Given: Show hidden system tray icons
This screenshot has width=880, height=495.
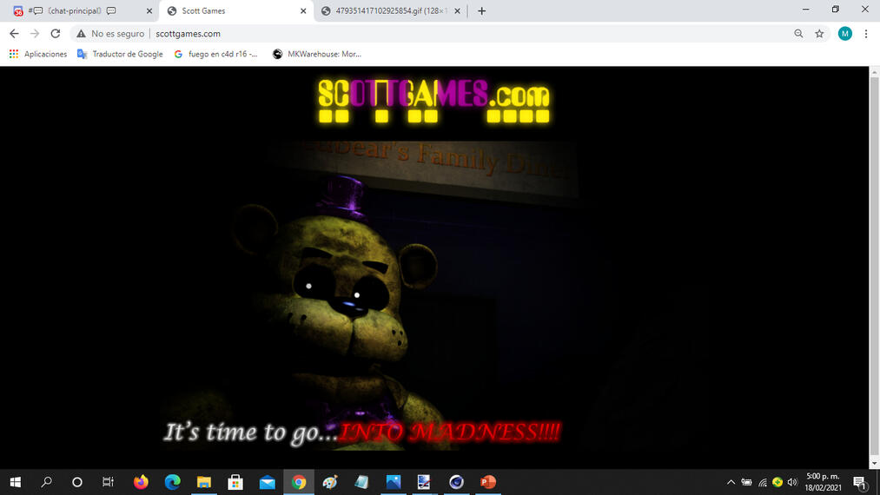Looking at the screenshot, I should tap(731, 482).
